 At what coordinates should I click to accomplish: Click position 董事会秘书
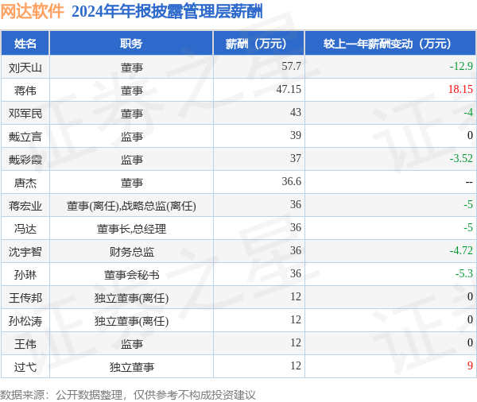(131, 275)
